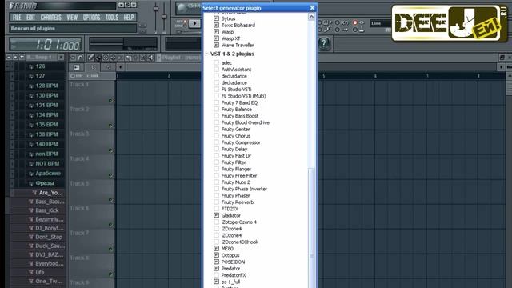Select Fruity 7 Band EQ in plugin list
512x288 pixels.
[239, 102]
